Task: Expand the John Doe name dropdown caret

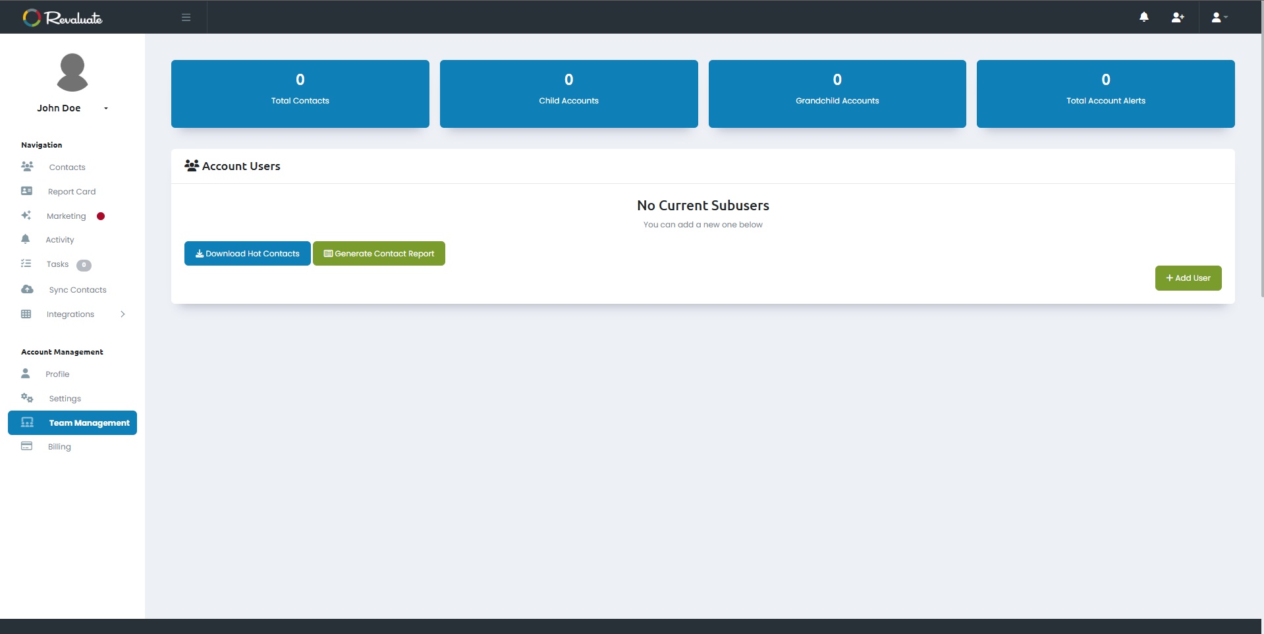Action: point(106,108)
